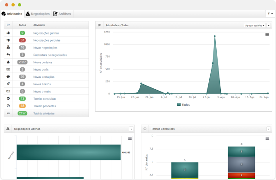Open Novos e-mails link
276x180 pixels.
pyautogui.click(x=42, y=92)
